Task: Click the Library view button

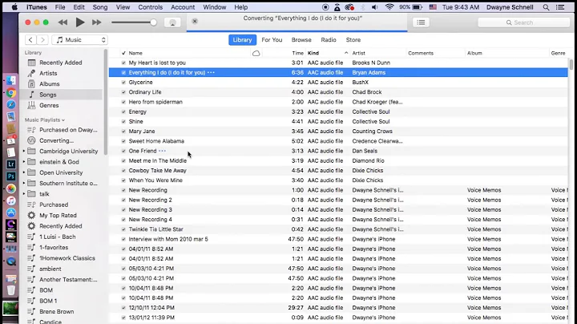Action: click(x=242, y=40)
